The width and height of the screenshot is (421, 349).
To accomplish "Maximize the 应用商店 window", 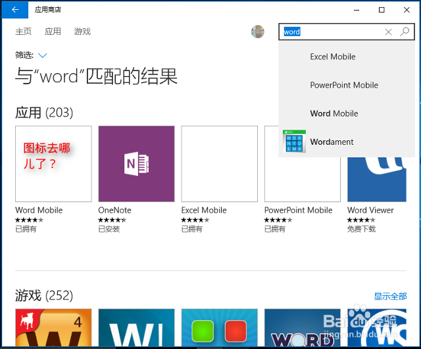I will pos(382,10).
